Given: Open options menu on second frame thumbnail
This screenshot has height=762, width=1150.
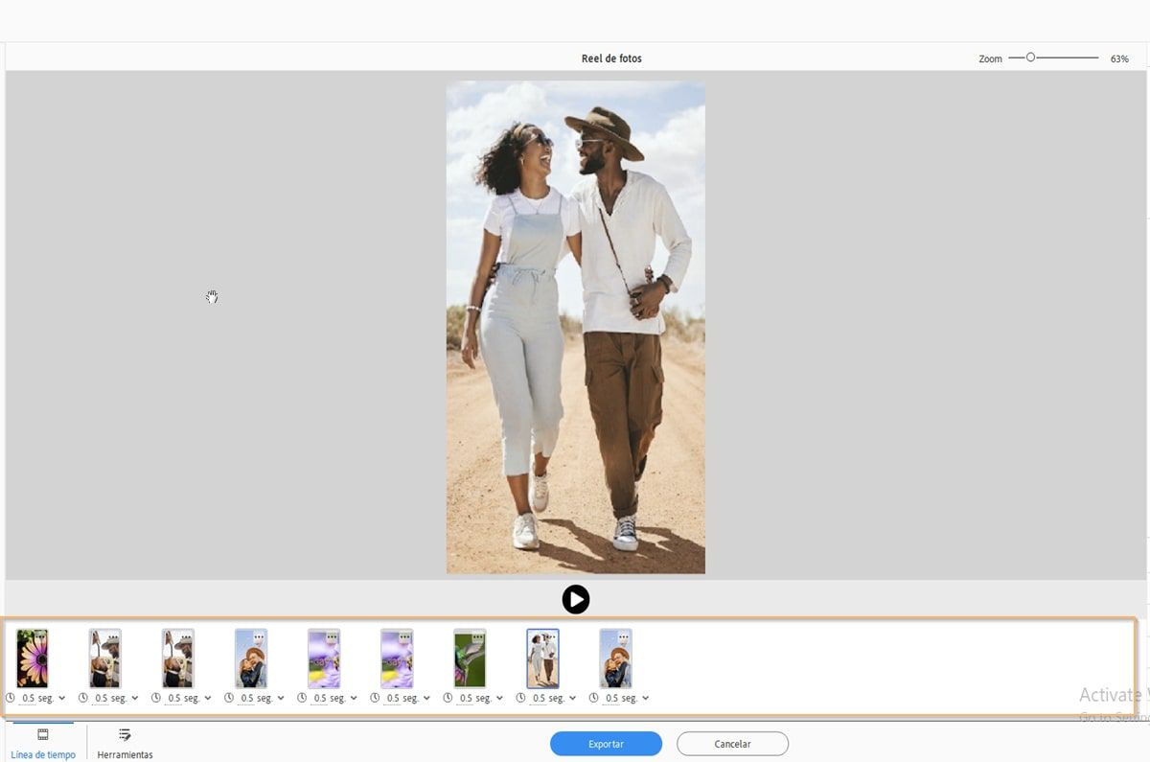Looking at the screenshot, I should [114, 636].
